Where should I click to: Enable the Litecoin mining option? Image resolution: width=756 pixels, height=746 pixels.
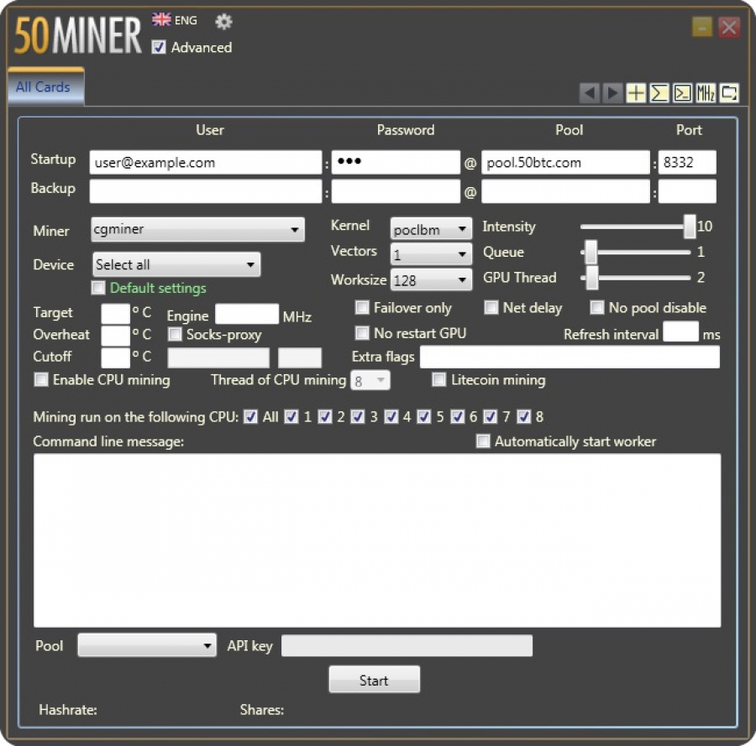click(x=438, y=380)
